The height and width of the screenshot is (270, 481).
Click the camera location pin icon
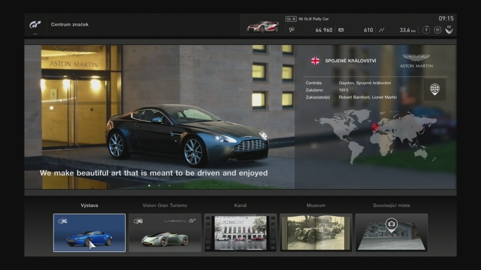[391, 225]
